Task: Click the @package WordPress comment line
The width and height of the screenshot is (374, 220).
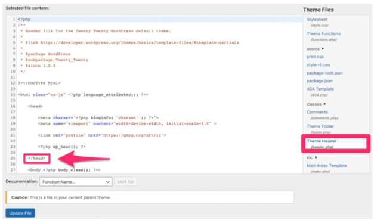Action: (45, 54)
